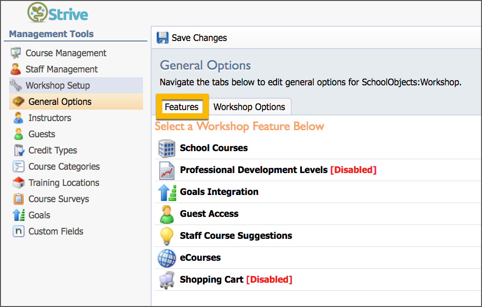Image resolution: width=482 pixels, height=307 pixels.
Task: Click the General Options book icon
Action: click(19, 102)
